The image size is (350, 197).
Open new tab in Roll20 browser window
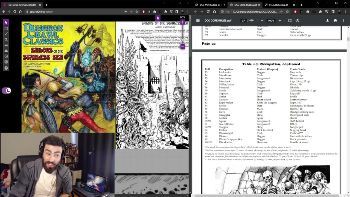point(46,5)
